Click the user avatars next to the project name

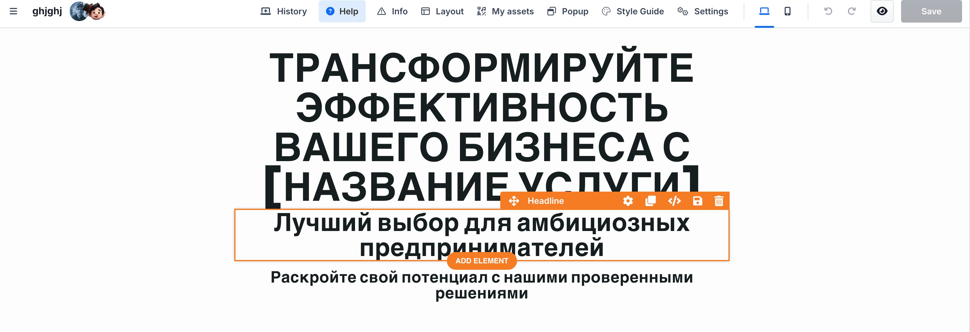tap(87, 11)
